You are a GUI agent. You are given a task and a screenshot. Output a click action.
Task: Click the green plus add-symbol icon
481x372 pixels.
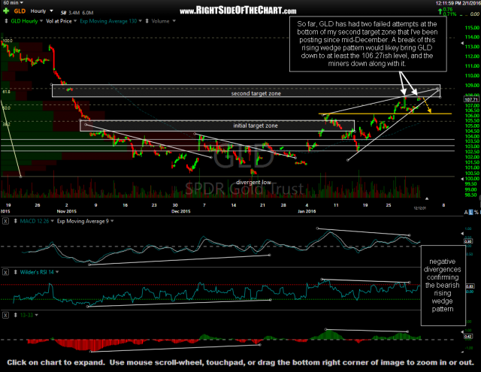coord(6,11)
